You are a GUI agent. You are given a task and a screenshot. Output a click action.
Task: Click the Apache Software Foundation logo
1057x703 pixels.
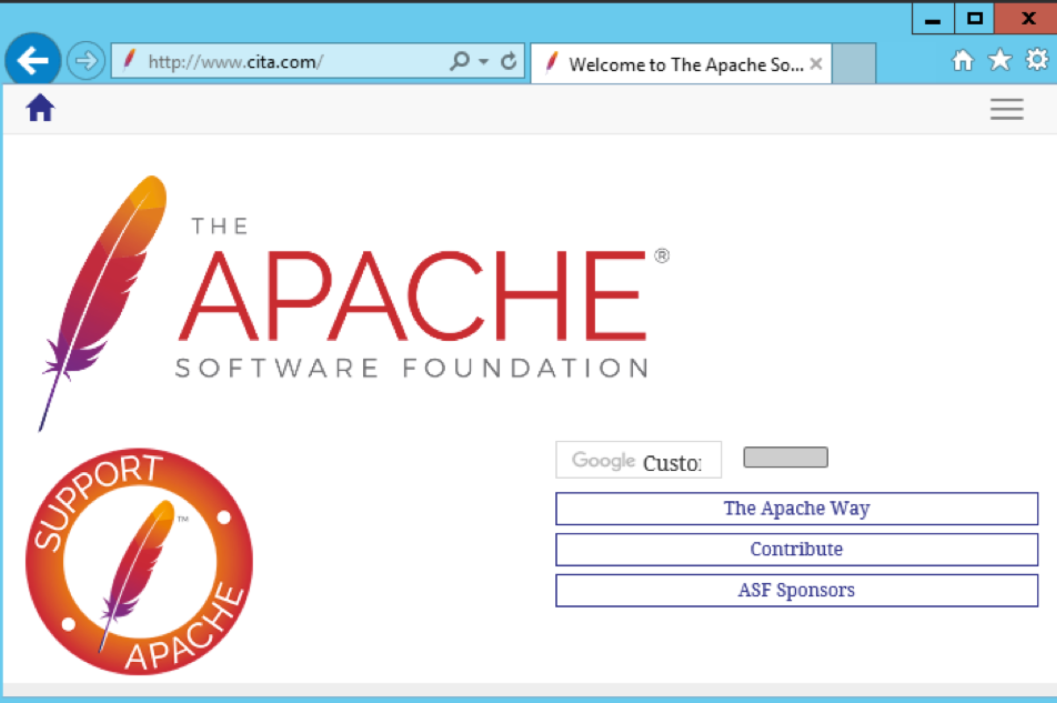point(355,303)
